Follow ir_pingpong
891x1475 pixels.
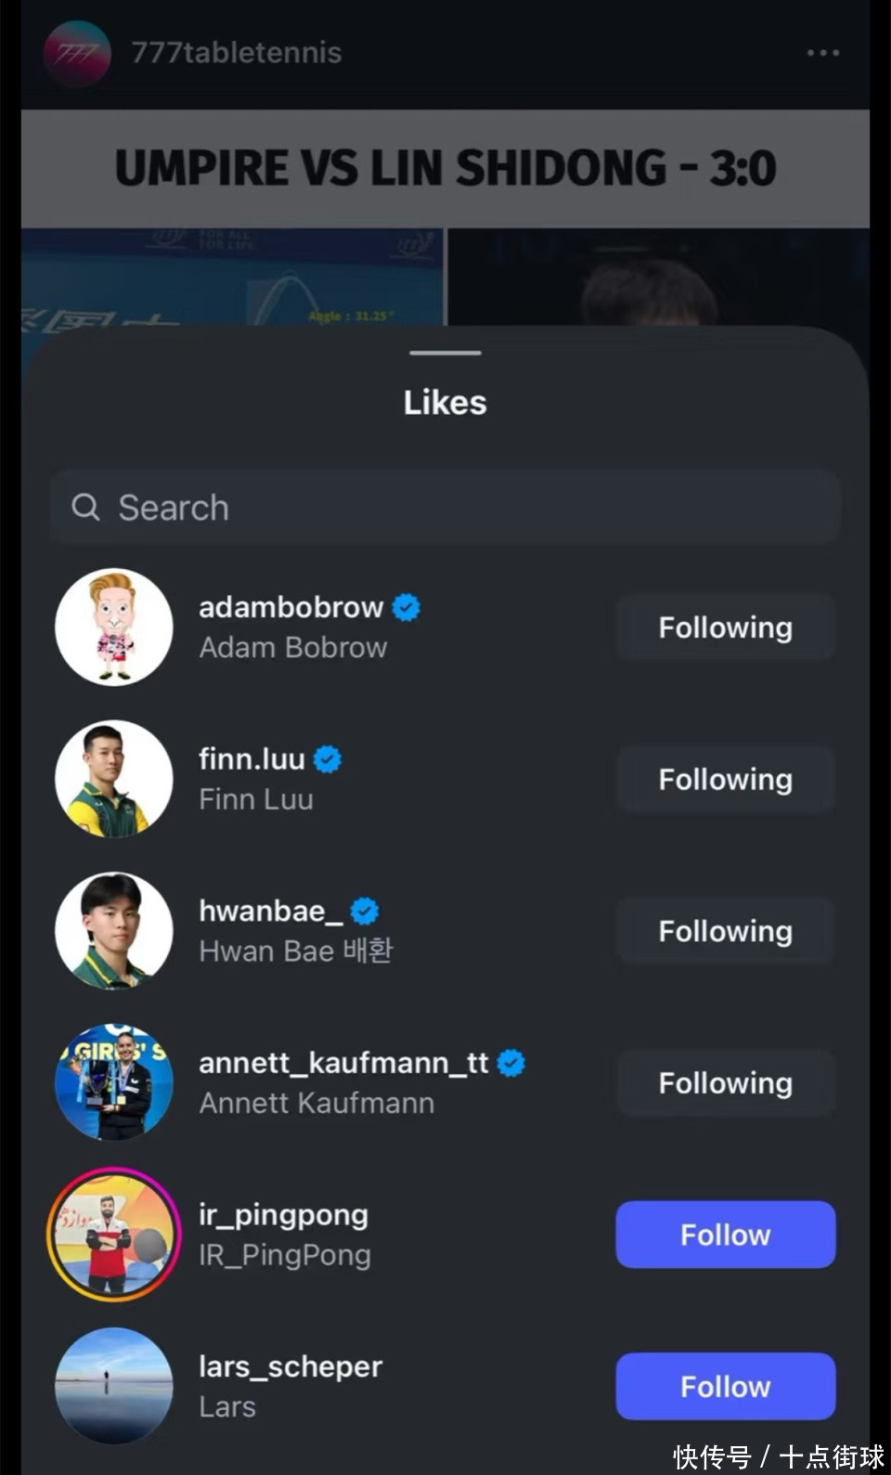tap(725, 1235)
